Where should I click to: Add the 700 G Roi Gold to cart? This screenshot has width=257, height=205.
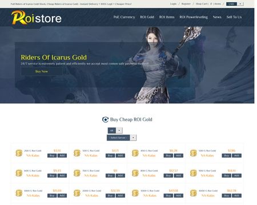point(121,175)
